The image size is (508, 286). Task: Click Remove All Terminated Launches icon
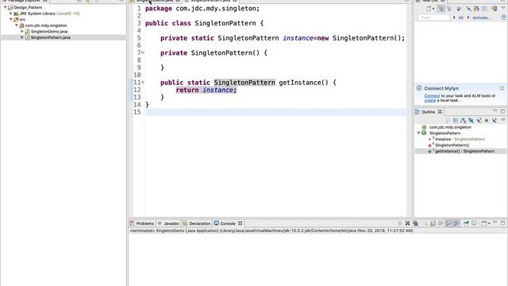[415, 223]
